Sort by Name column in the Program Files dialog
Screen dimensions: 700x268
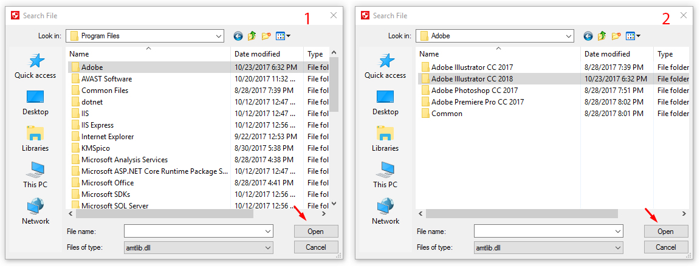[148, 54]
